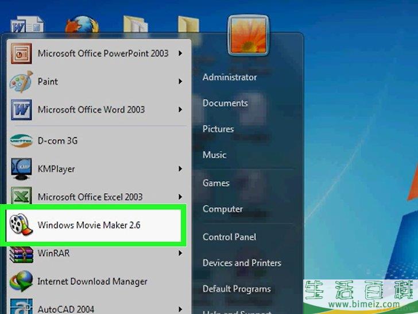Image resolution: width=418 pixels, height=314 pixels.
Task: Click the user account flower picture
Action: [249, 35]
